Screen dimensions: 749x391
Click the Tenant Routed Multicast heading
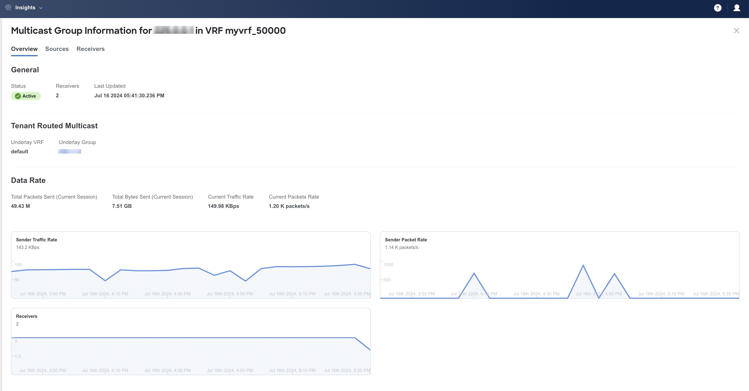point(54,126)
